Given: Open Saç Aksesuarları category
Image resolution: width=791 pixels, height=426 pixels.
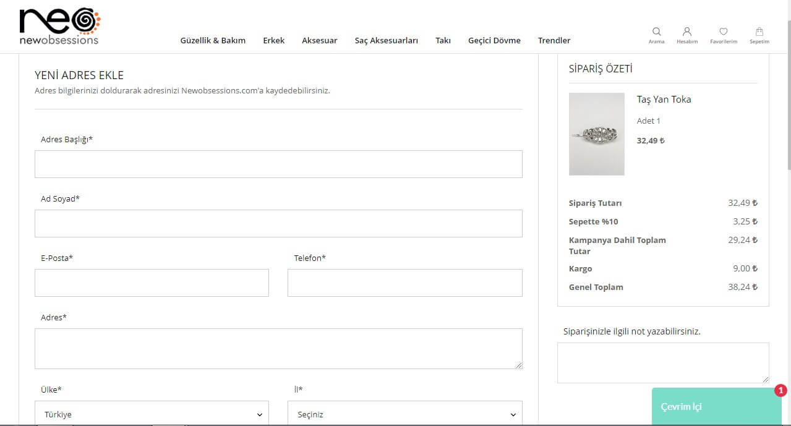Looking at the screenshot, I should click(x=386, y=41).
